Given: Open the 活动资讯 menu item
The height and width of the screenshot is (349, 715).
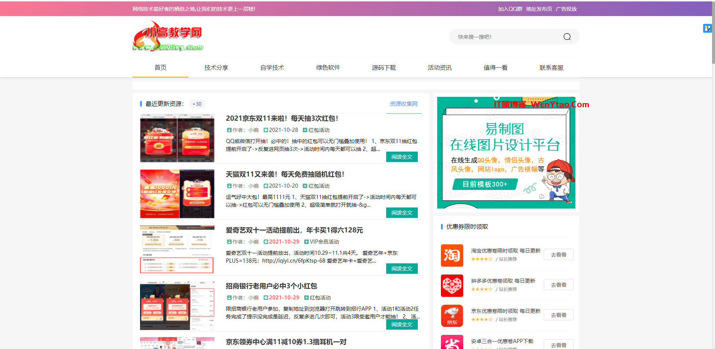Looking at the screenshot, I should pos(440,67).
